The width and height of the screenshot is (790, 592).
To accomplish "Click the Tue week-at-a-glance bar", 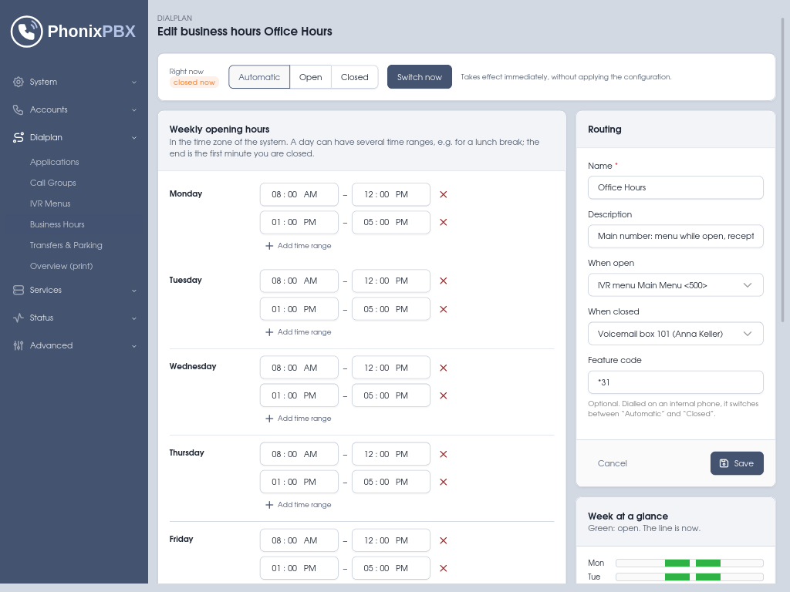I will coord(689,577).
